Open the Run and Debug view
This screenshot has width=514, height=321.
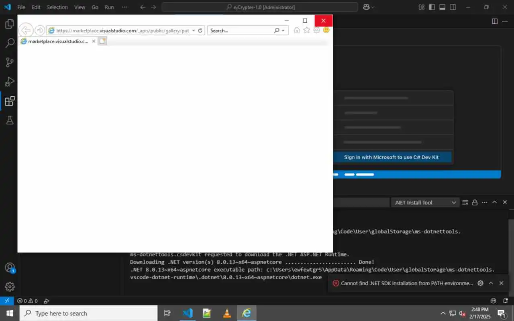tap(10, 81)
